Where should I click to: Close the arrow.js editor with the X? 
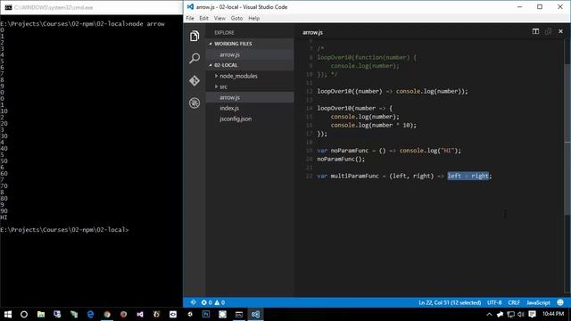(560, 32)
